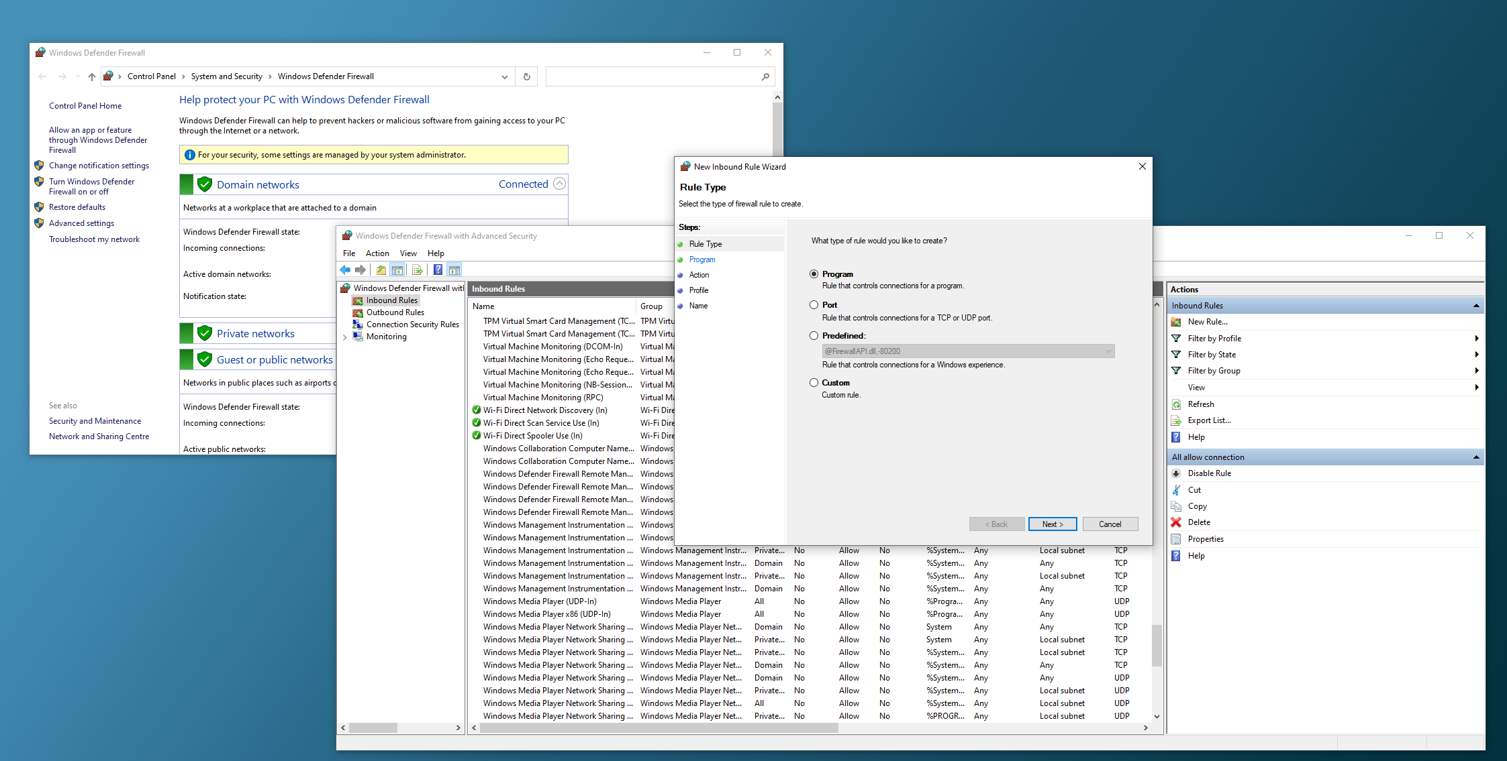Cut the selected rule using the scissors icon
The height and width of the screenshot is (761, 1507).
1177,489
